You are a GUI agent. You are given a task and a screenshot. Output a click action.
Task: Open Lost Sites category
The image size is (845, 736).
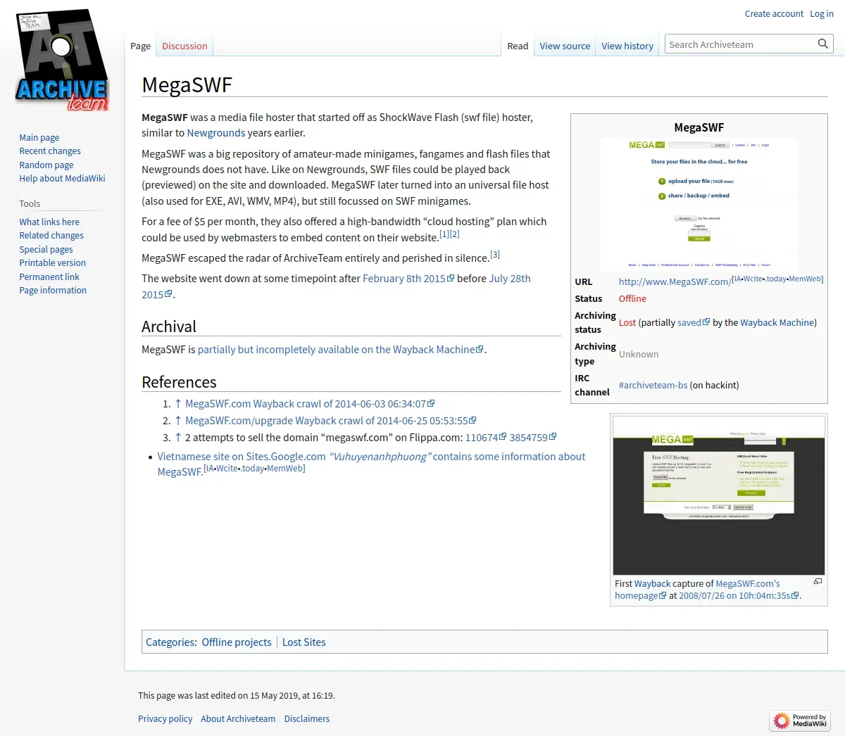click(304, 642)
